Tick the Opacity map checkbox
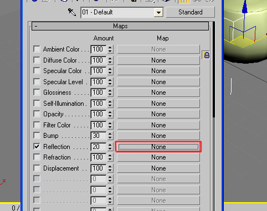The width and height of the screenshot is (267, 211). coord(37,114)
